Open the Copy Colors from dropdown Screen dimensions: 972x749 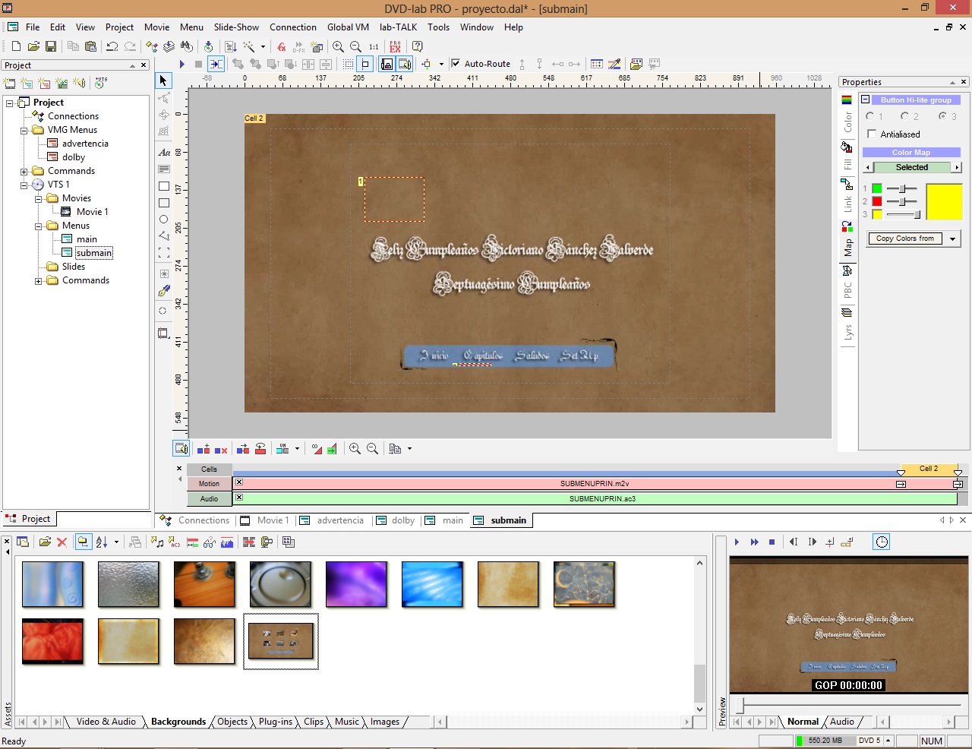[x=952, y=239]
